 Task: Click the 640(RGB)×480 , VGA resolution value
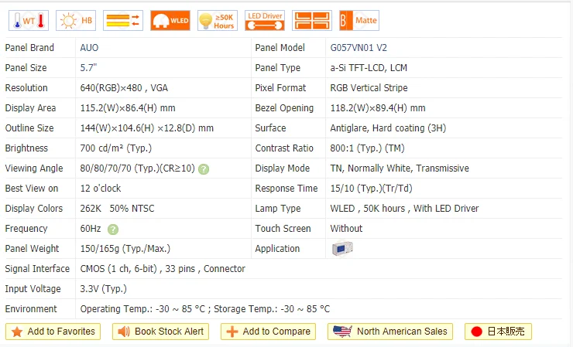(x=124, y=88)
